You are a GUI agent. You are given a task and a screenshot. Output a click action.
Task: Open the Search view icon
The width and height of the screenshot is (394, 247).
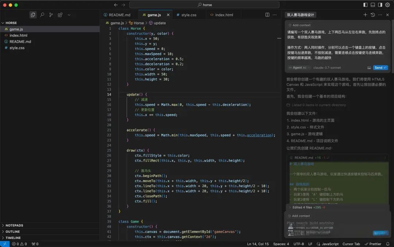click(x=42, y=15)
